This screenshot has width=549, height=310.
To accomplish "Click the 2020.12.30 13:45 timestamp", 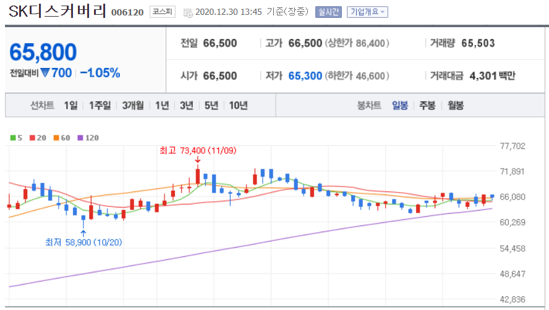I will [228, 12].
